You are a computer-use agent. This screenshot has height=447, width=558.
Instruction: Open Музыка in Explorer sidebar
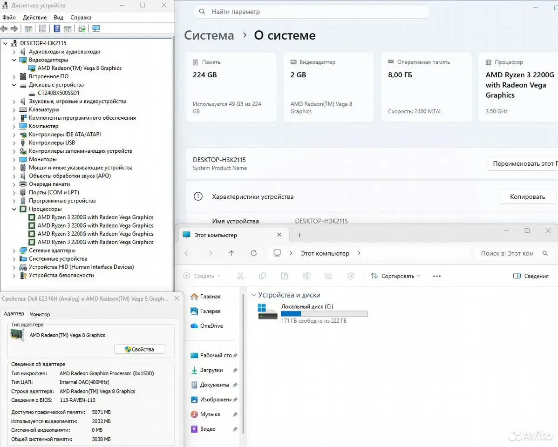pos(205,414)
